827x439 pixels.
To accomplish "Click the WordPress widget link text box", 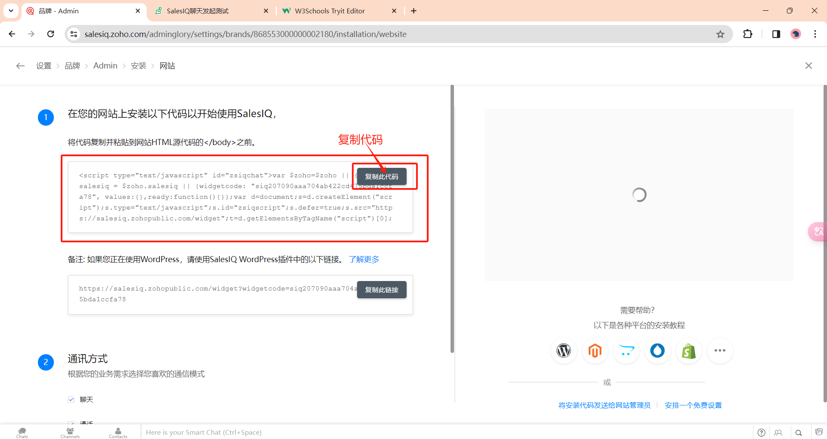I will coord(240,295).
